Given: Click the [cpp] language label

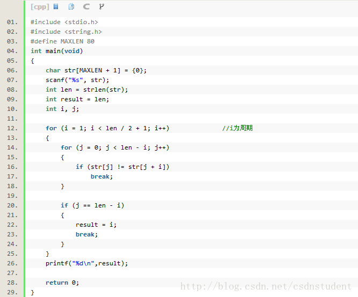Looking at the screenshot, I should pos(40,7).
